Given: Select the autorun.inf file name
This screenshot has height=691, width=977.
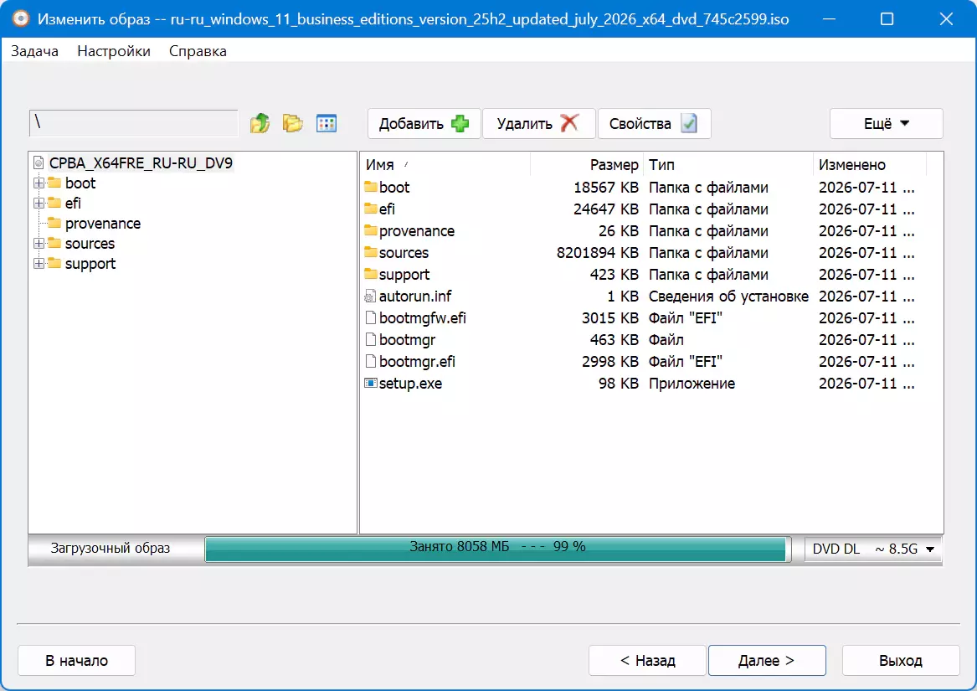Looking at the screenshot, I should [x=415, y=297].
